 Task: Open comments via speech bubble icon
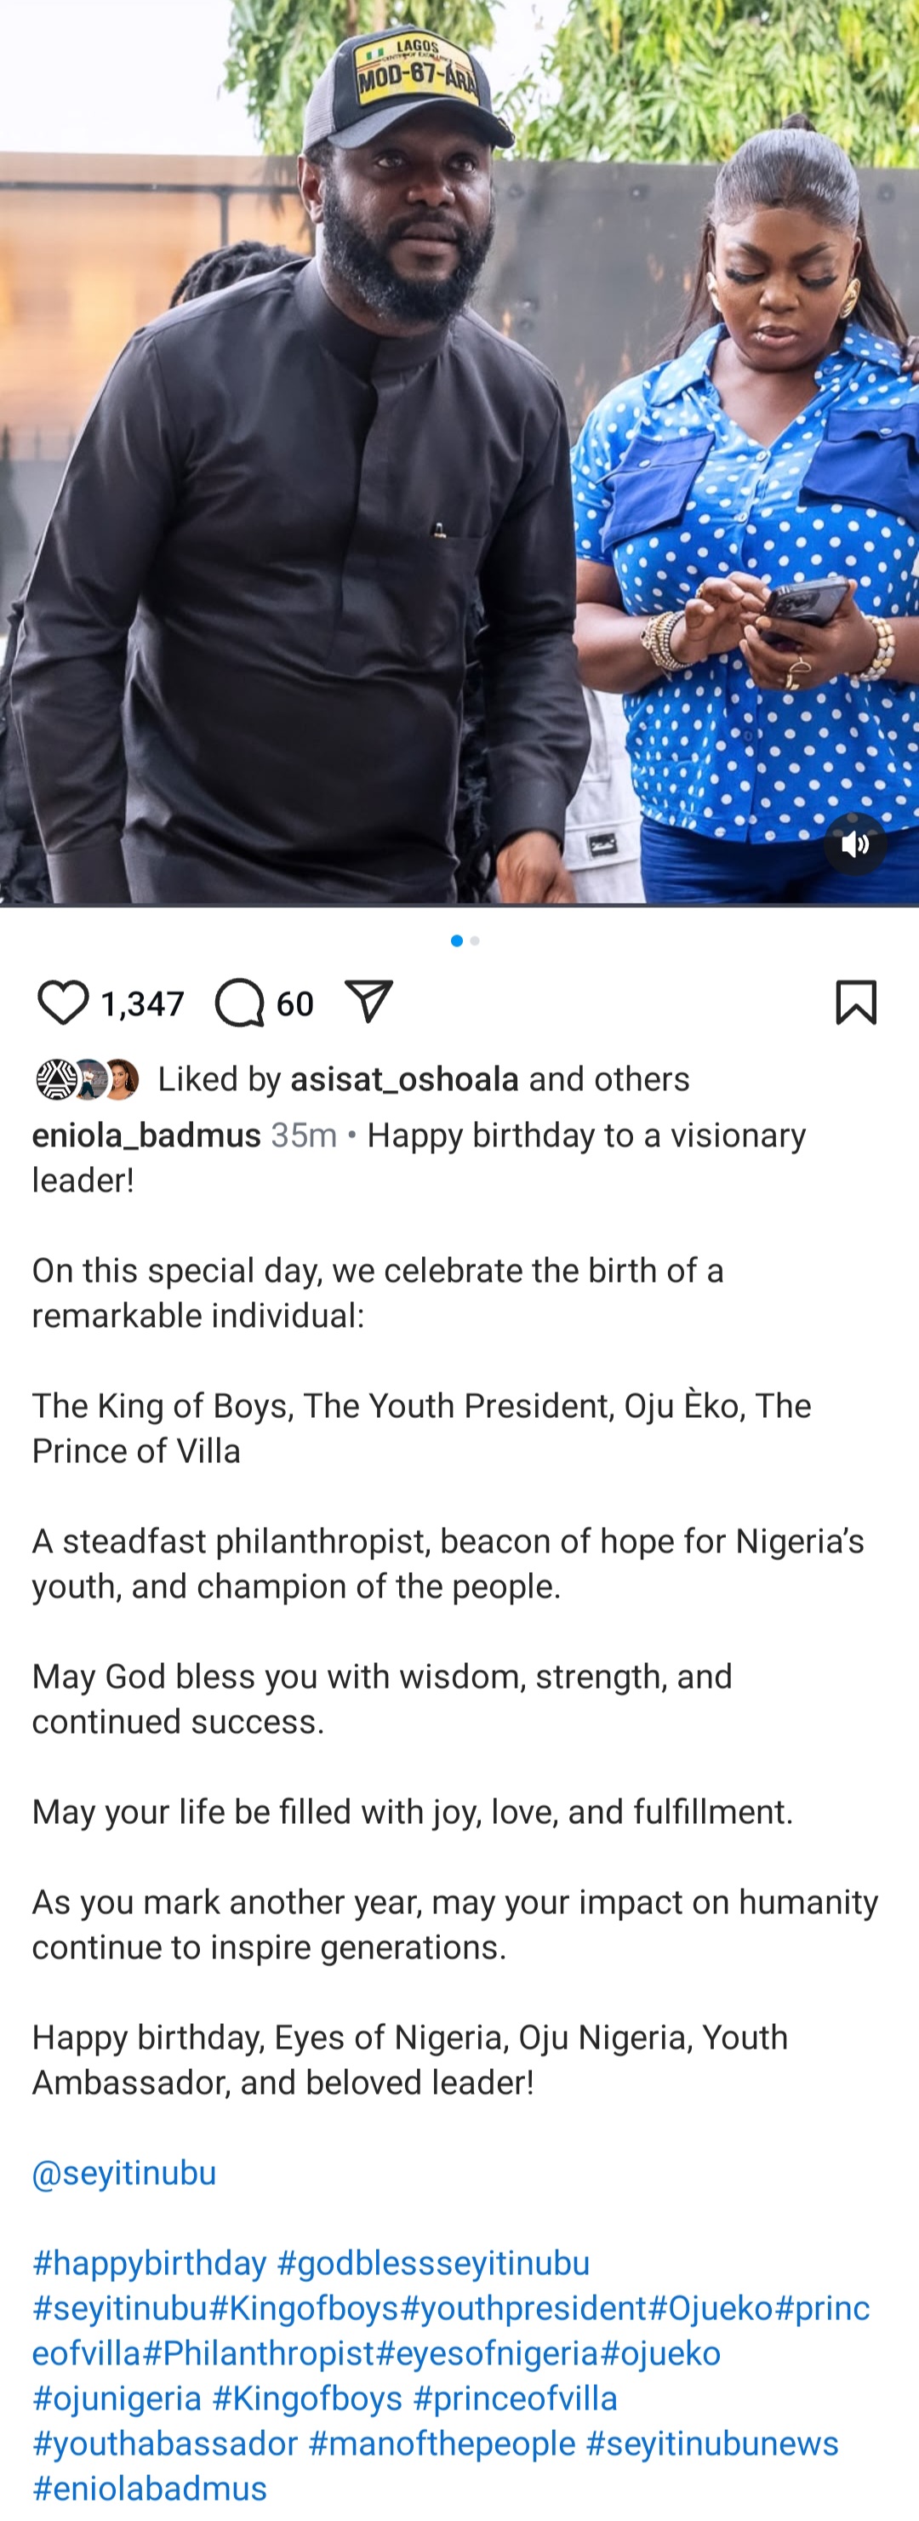point(240,1003)
